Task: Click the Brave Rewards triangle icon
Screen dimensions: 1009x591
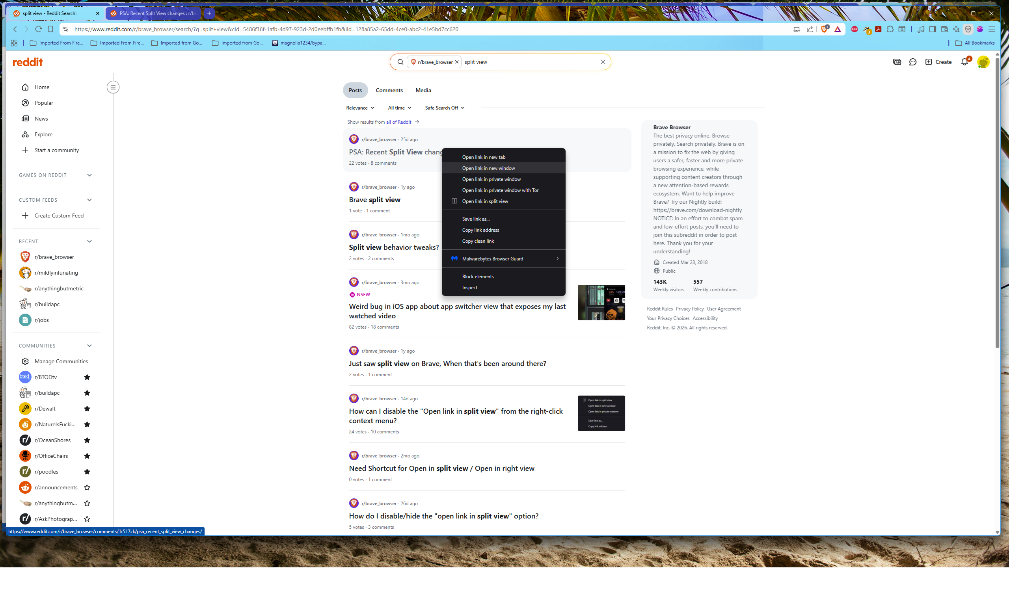Action: (x=837, y=29)
